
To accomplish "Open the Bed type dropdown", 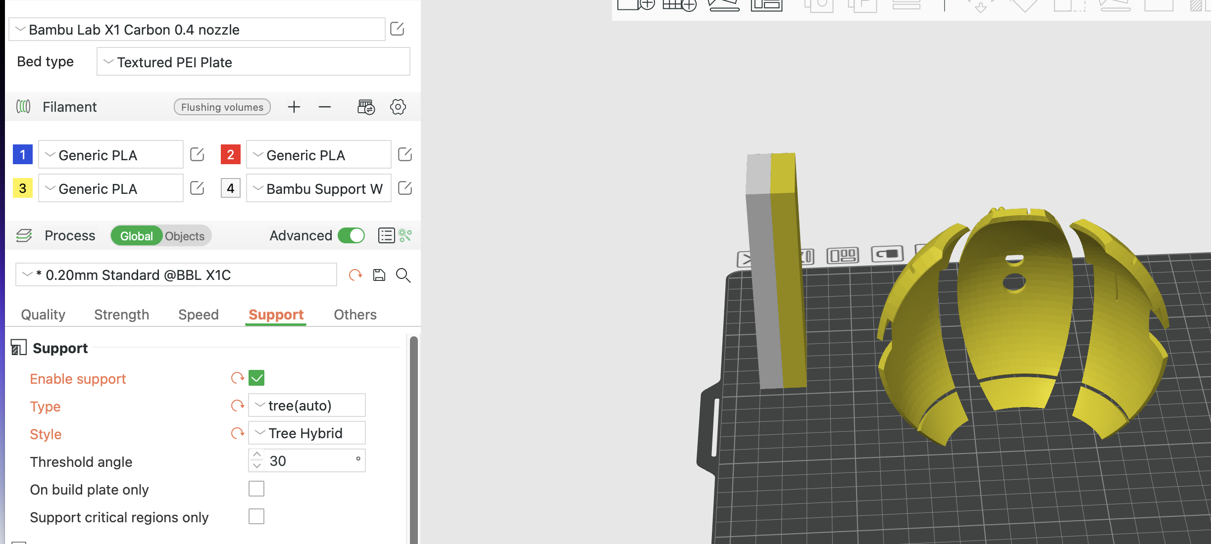I will pyautogui.click(x=253, y=61).
